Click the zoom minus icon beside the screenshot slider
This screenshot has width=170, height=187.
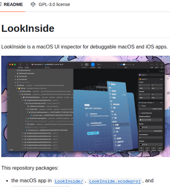118,65
